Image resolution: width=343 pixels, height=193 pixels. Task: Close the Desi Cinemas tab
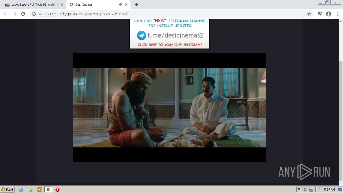click(126, 5)
